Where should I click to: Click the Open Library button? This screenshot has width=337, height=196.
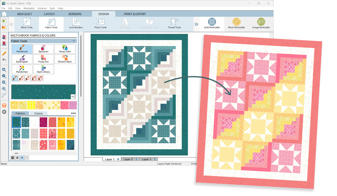44,69
